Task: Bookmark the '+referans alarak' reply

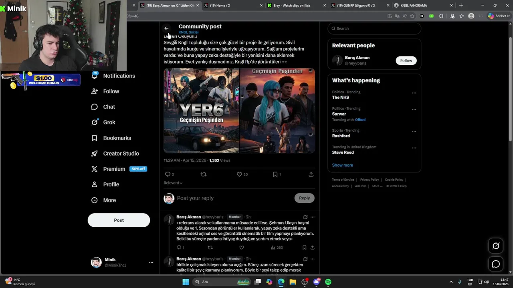Action: 305,248
